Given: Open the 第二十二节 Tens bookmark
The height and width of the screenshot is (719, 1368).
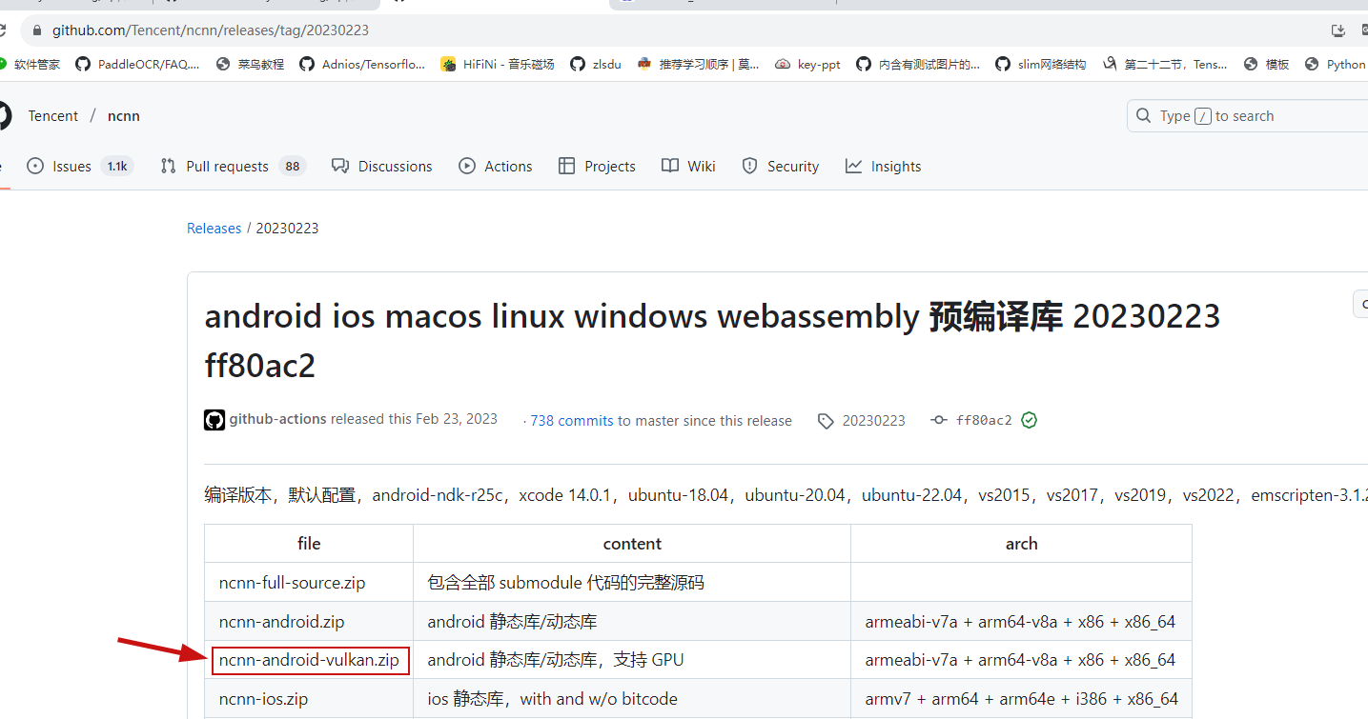Looking at the screenshot, I should click(1165, 64).
